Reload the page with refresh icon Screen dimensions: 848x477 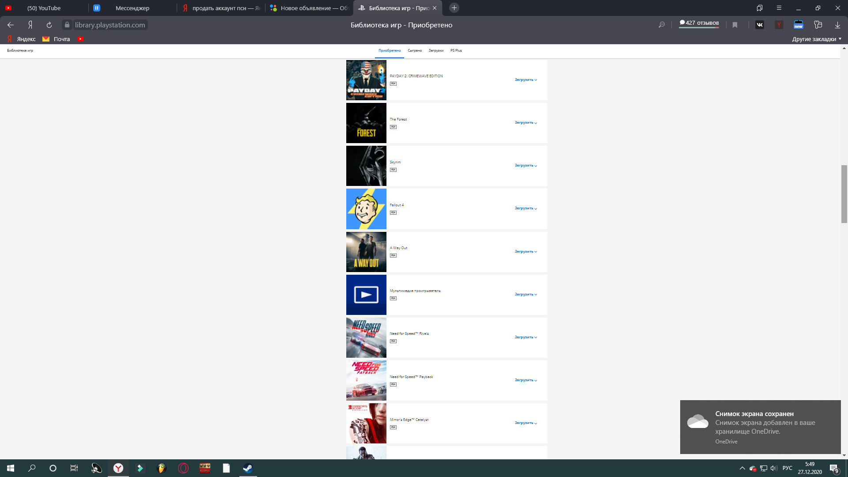(x=49, y=25)
